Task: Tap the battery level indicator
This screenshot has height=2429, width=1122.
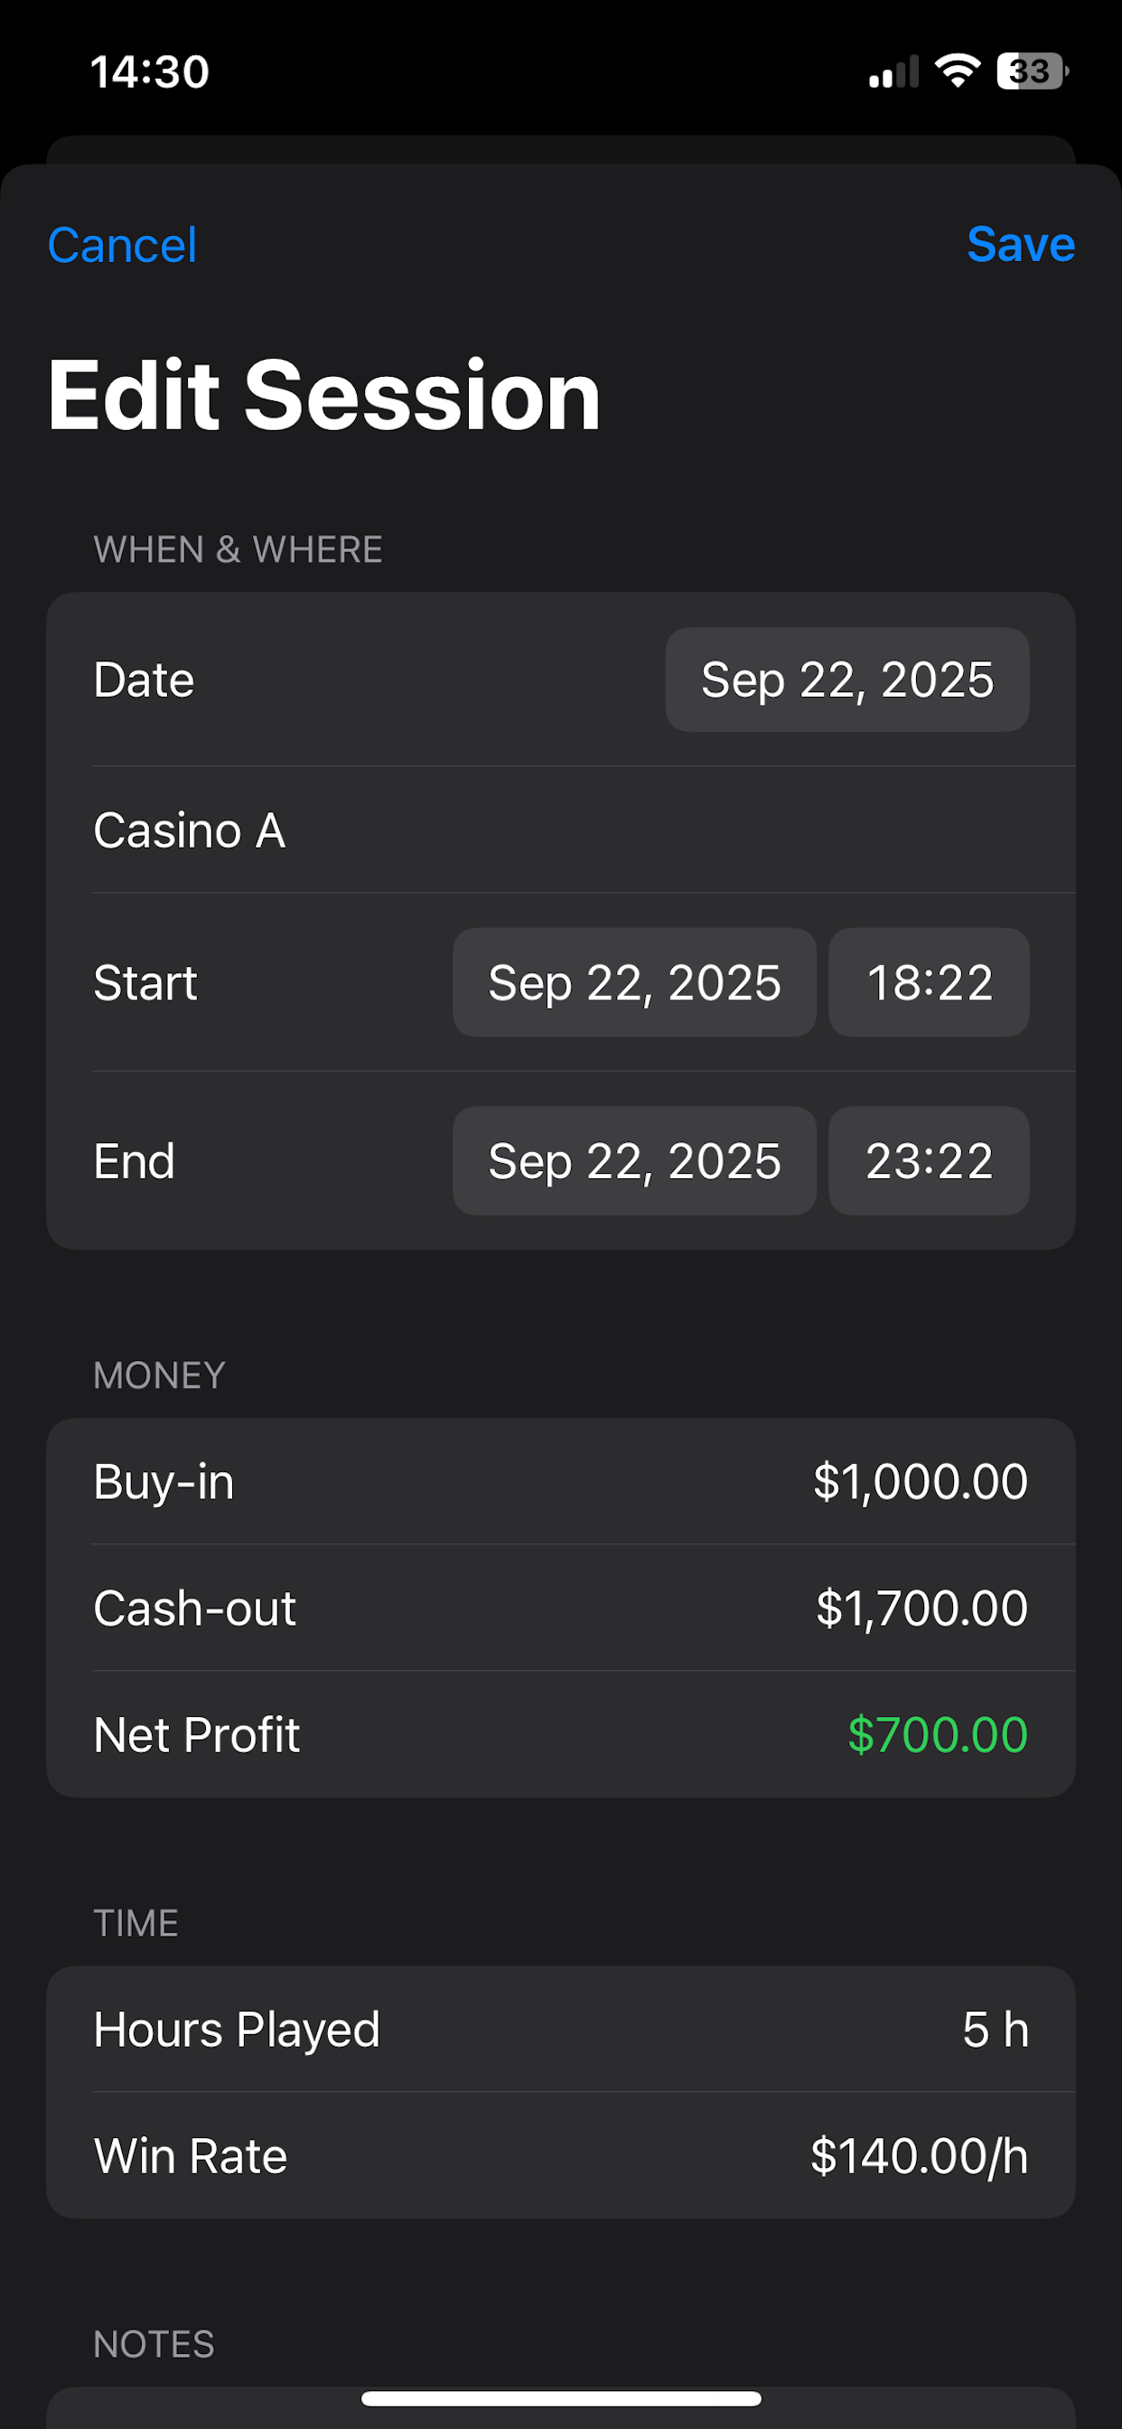Action: (x=1033, y=70)
